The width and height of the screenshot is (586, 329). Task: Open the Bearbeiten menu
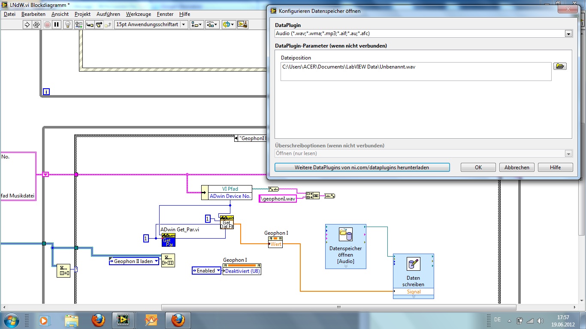33,14
